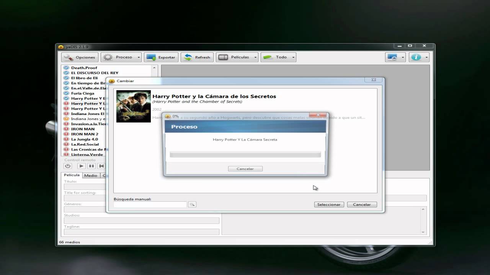Expand the Proceso dropdown arrow
Image resolution: width=490 pixels, height=275 pixels.
tap(138, 57)
